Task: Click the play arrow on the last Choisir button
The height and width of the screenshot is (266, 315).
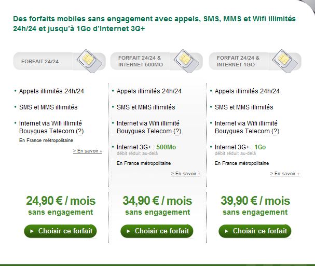Action: click(x=226, y=231)
